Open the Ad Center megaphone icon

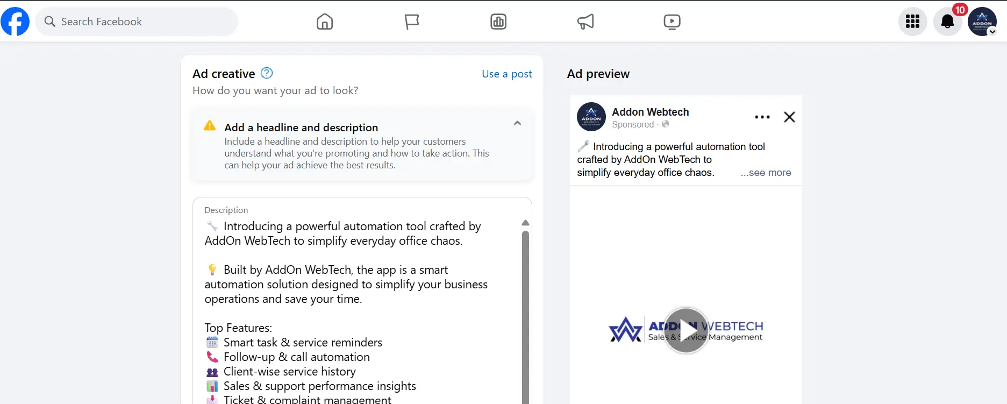[x=585, y=22]
